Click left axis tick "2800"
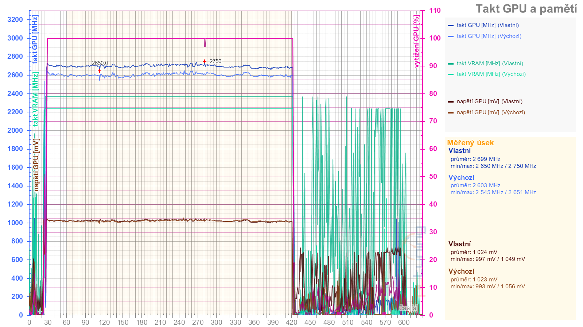 pos(15,57)
